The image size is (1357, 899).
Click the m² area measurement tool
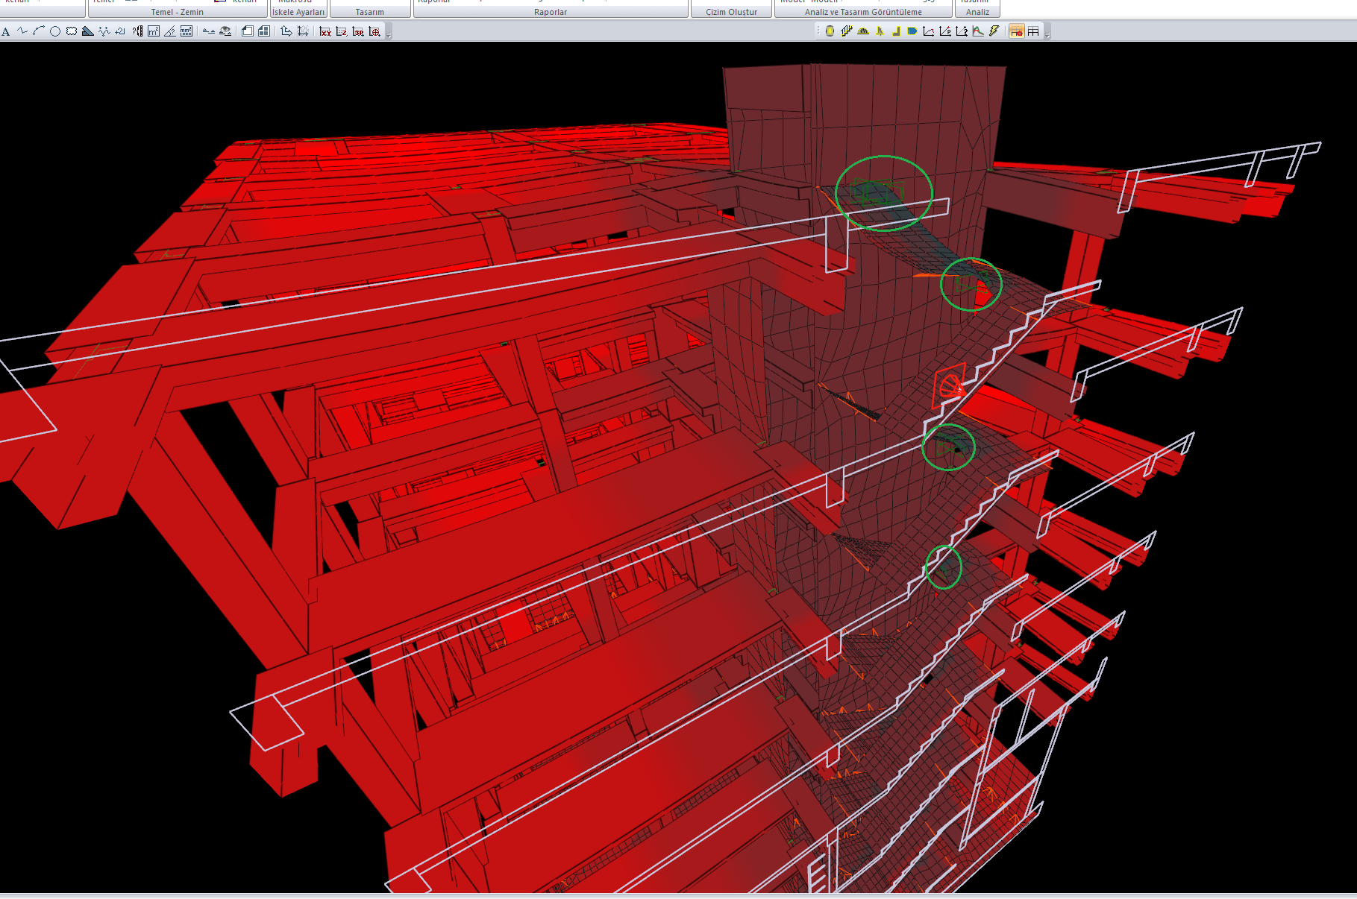click(154, 31)
